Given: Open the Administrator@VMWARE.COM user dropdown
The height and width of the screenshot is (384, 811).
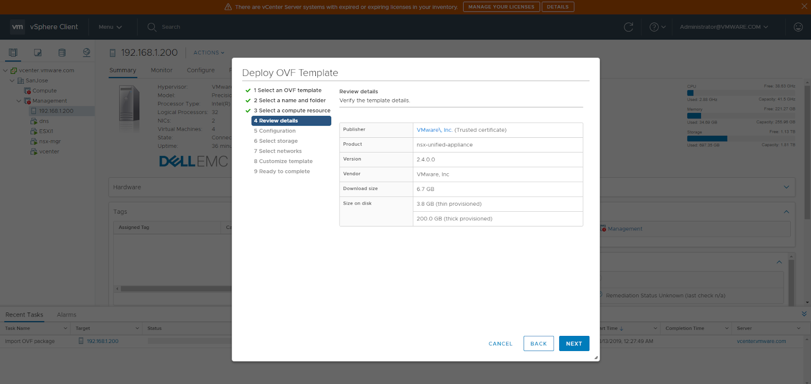Looking at the screenshot, I should coord(723,27).
